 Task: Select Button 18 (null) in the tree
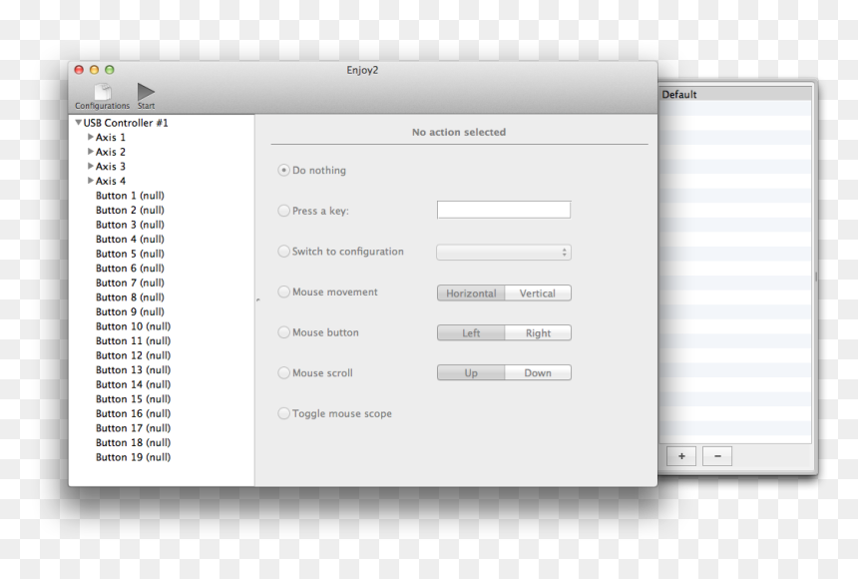pyautogui.click(x=133, y=442)
